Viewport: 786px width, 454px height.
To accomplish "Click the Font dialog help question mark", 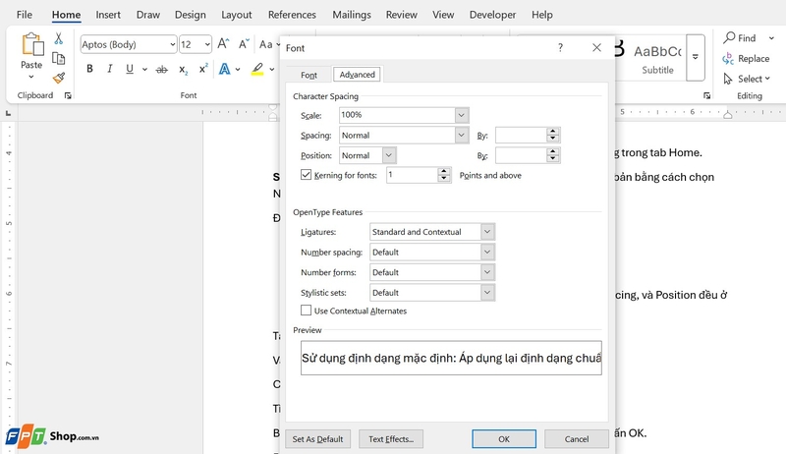I will pyautogui.click(x=560, y=47).
